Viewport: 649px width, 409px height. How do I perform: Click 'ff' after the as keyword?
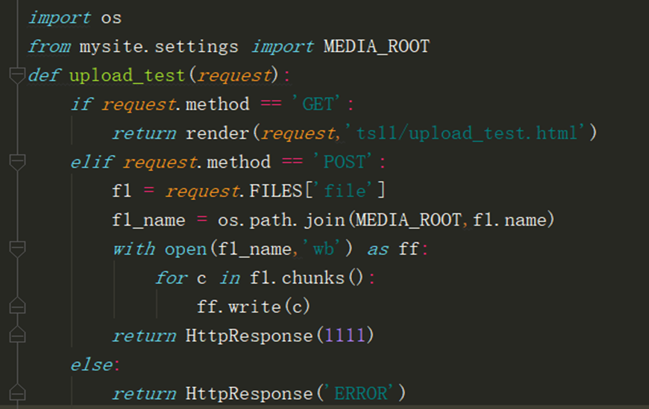pos(409,249)
